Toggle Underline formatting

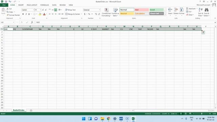pyautogui.click(x=29, y=14)
